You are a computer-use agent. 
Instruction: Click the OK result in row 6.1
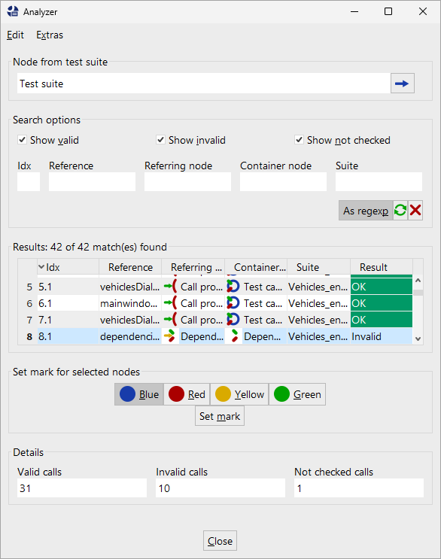tap(382, 303)
